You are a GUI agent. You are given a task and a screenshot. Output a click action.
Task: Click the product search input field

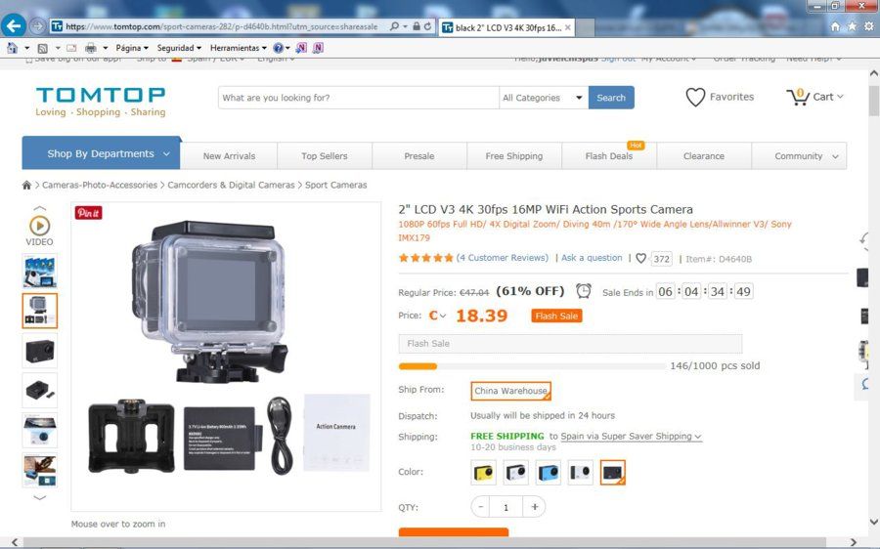[358, 98]
